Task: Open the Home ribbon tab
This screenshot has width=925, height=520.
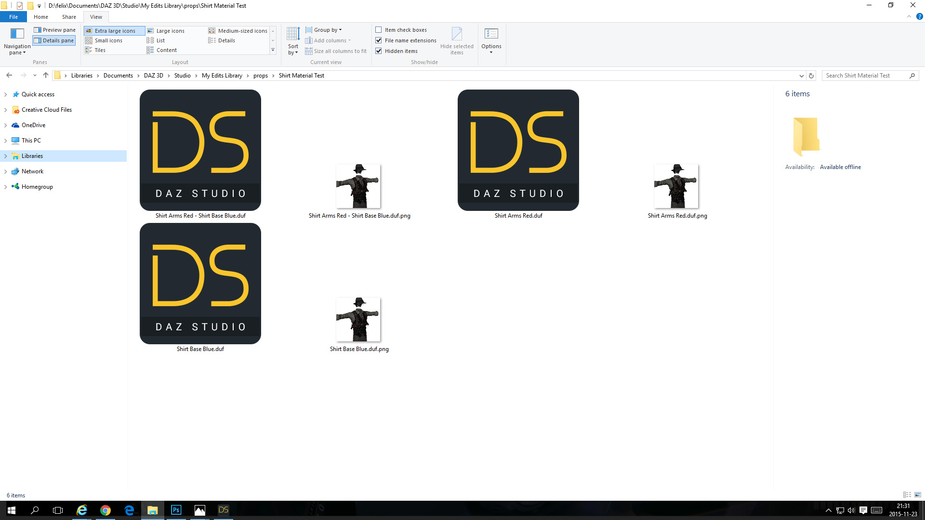Action: 41,17
